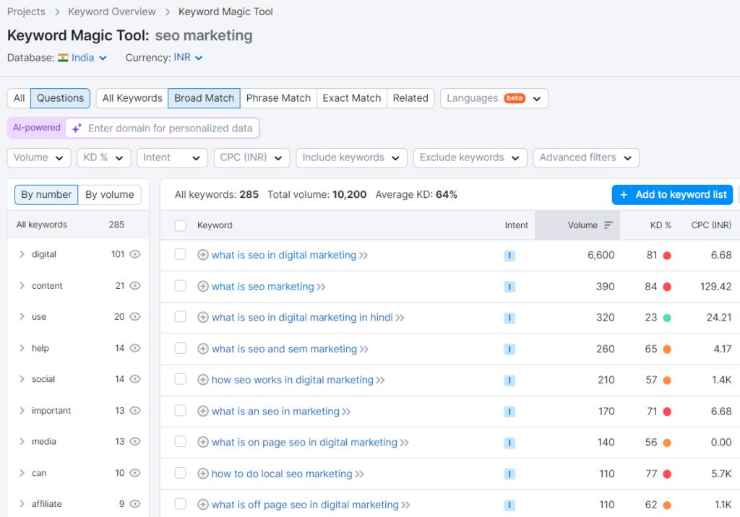The width and height of the screenshot is (740, 517).
Task: Click plus icon beside 'what is an seo in marketing'
Action: point(203,412)
